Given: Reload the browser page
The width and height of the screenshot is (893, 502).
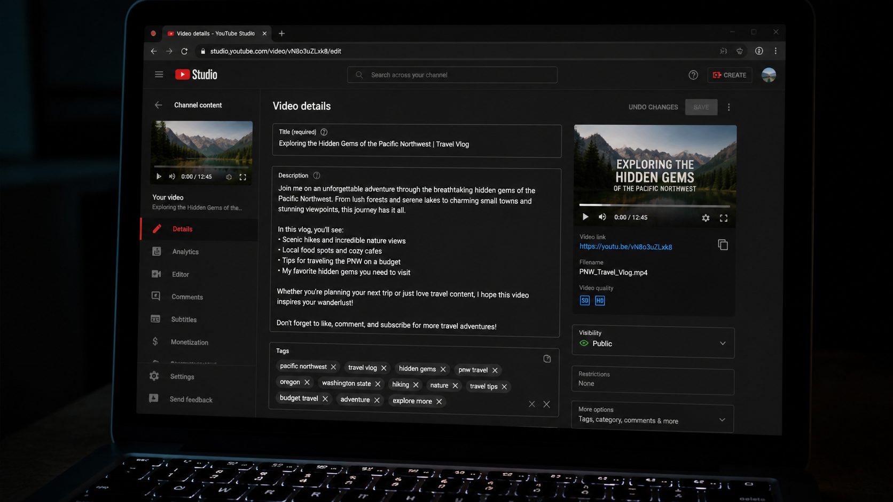Looking at the screenshot, I should point(184,51).
